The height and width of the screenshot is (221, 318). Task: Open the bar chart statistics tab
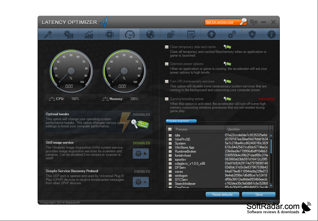[x=89, y=34]
